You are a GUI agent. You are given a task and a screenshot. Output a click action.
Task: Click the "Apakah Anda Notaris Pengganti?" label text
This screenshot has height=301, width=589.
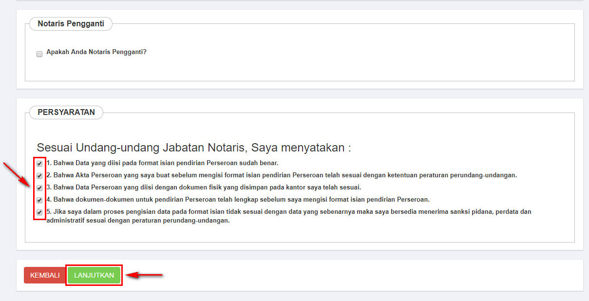[x=96, y=52]
